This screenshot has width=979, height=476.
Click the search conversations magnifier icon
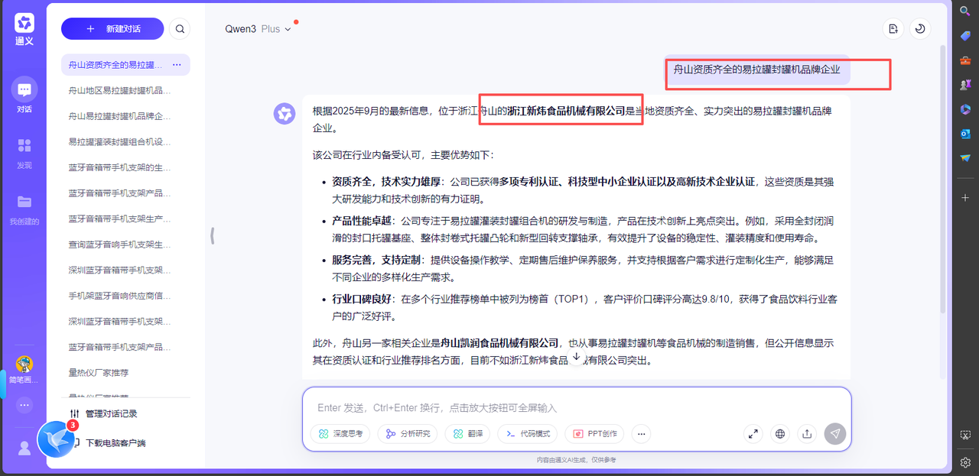(x=180, y=29)
